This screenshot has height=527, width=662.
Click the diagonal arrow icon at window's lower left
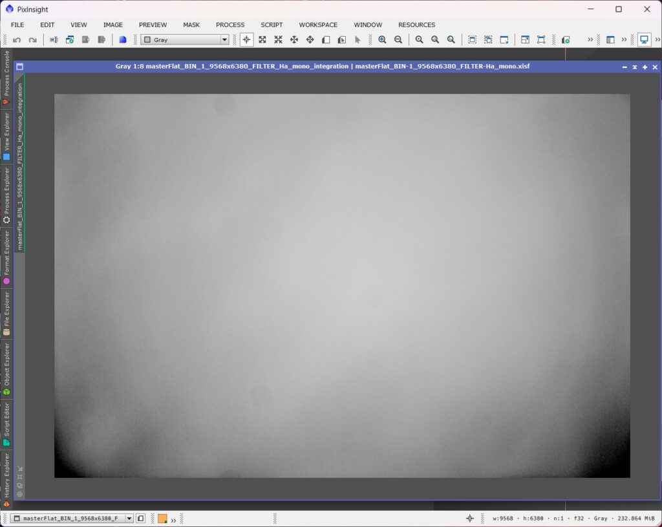pyautogui.click(x=20, y=469)
